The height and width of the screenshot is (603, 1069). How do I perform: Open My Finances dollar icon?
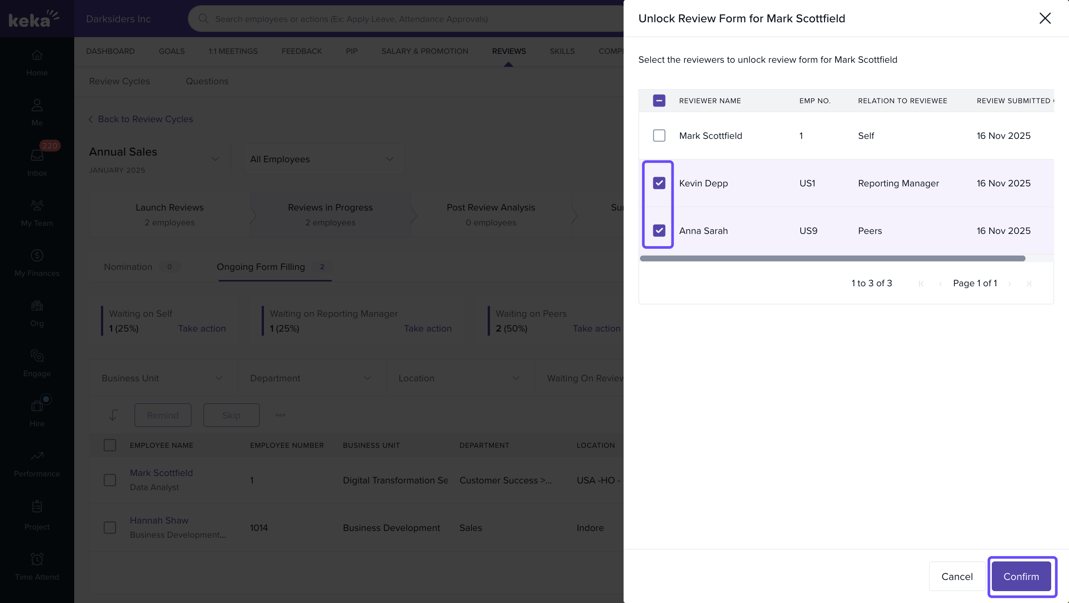point(37,255)
